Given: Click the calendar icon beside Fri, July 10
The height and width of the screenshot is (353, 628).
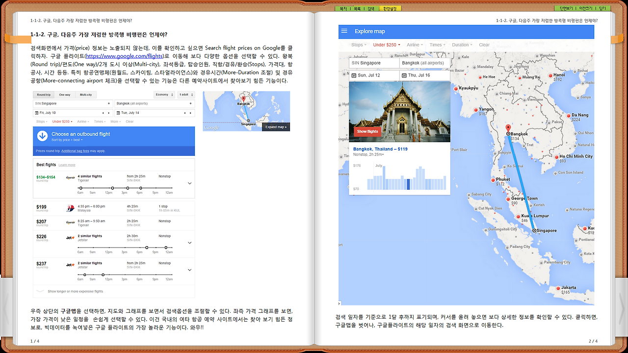Looking at the screenshot, I should pos(37,113).
